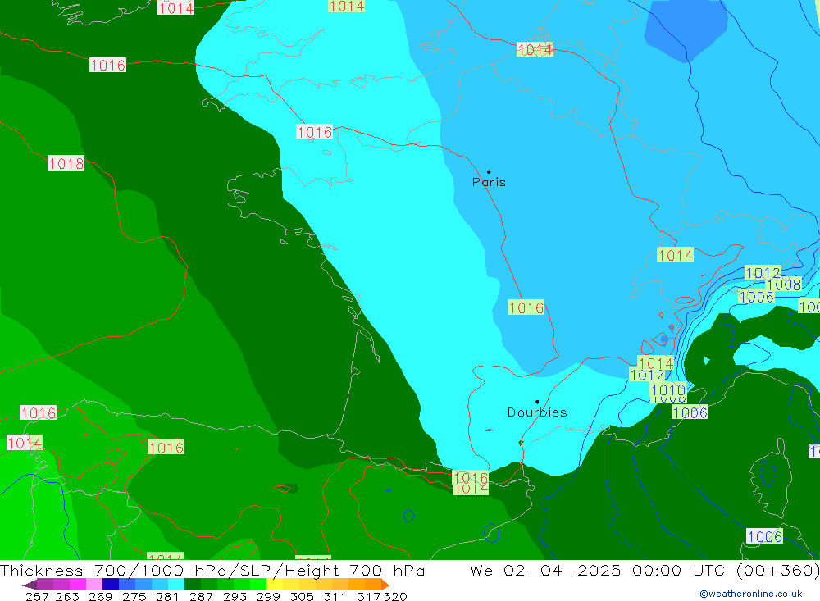The image size is (820, 601).
Task: Pick the light pink legend swatch above 269
Action: (94, 585)
